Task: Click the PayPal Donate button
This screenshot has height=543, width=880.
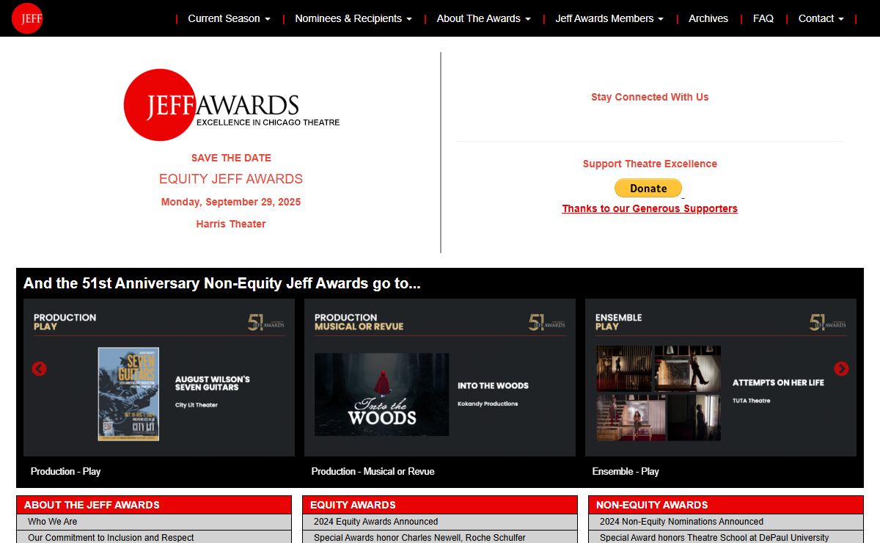Action: point(648,188)
